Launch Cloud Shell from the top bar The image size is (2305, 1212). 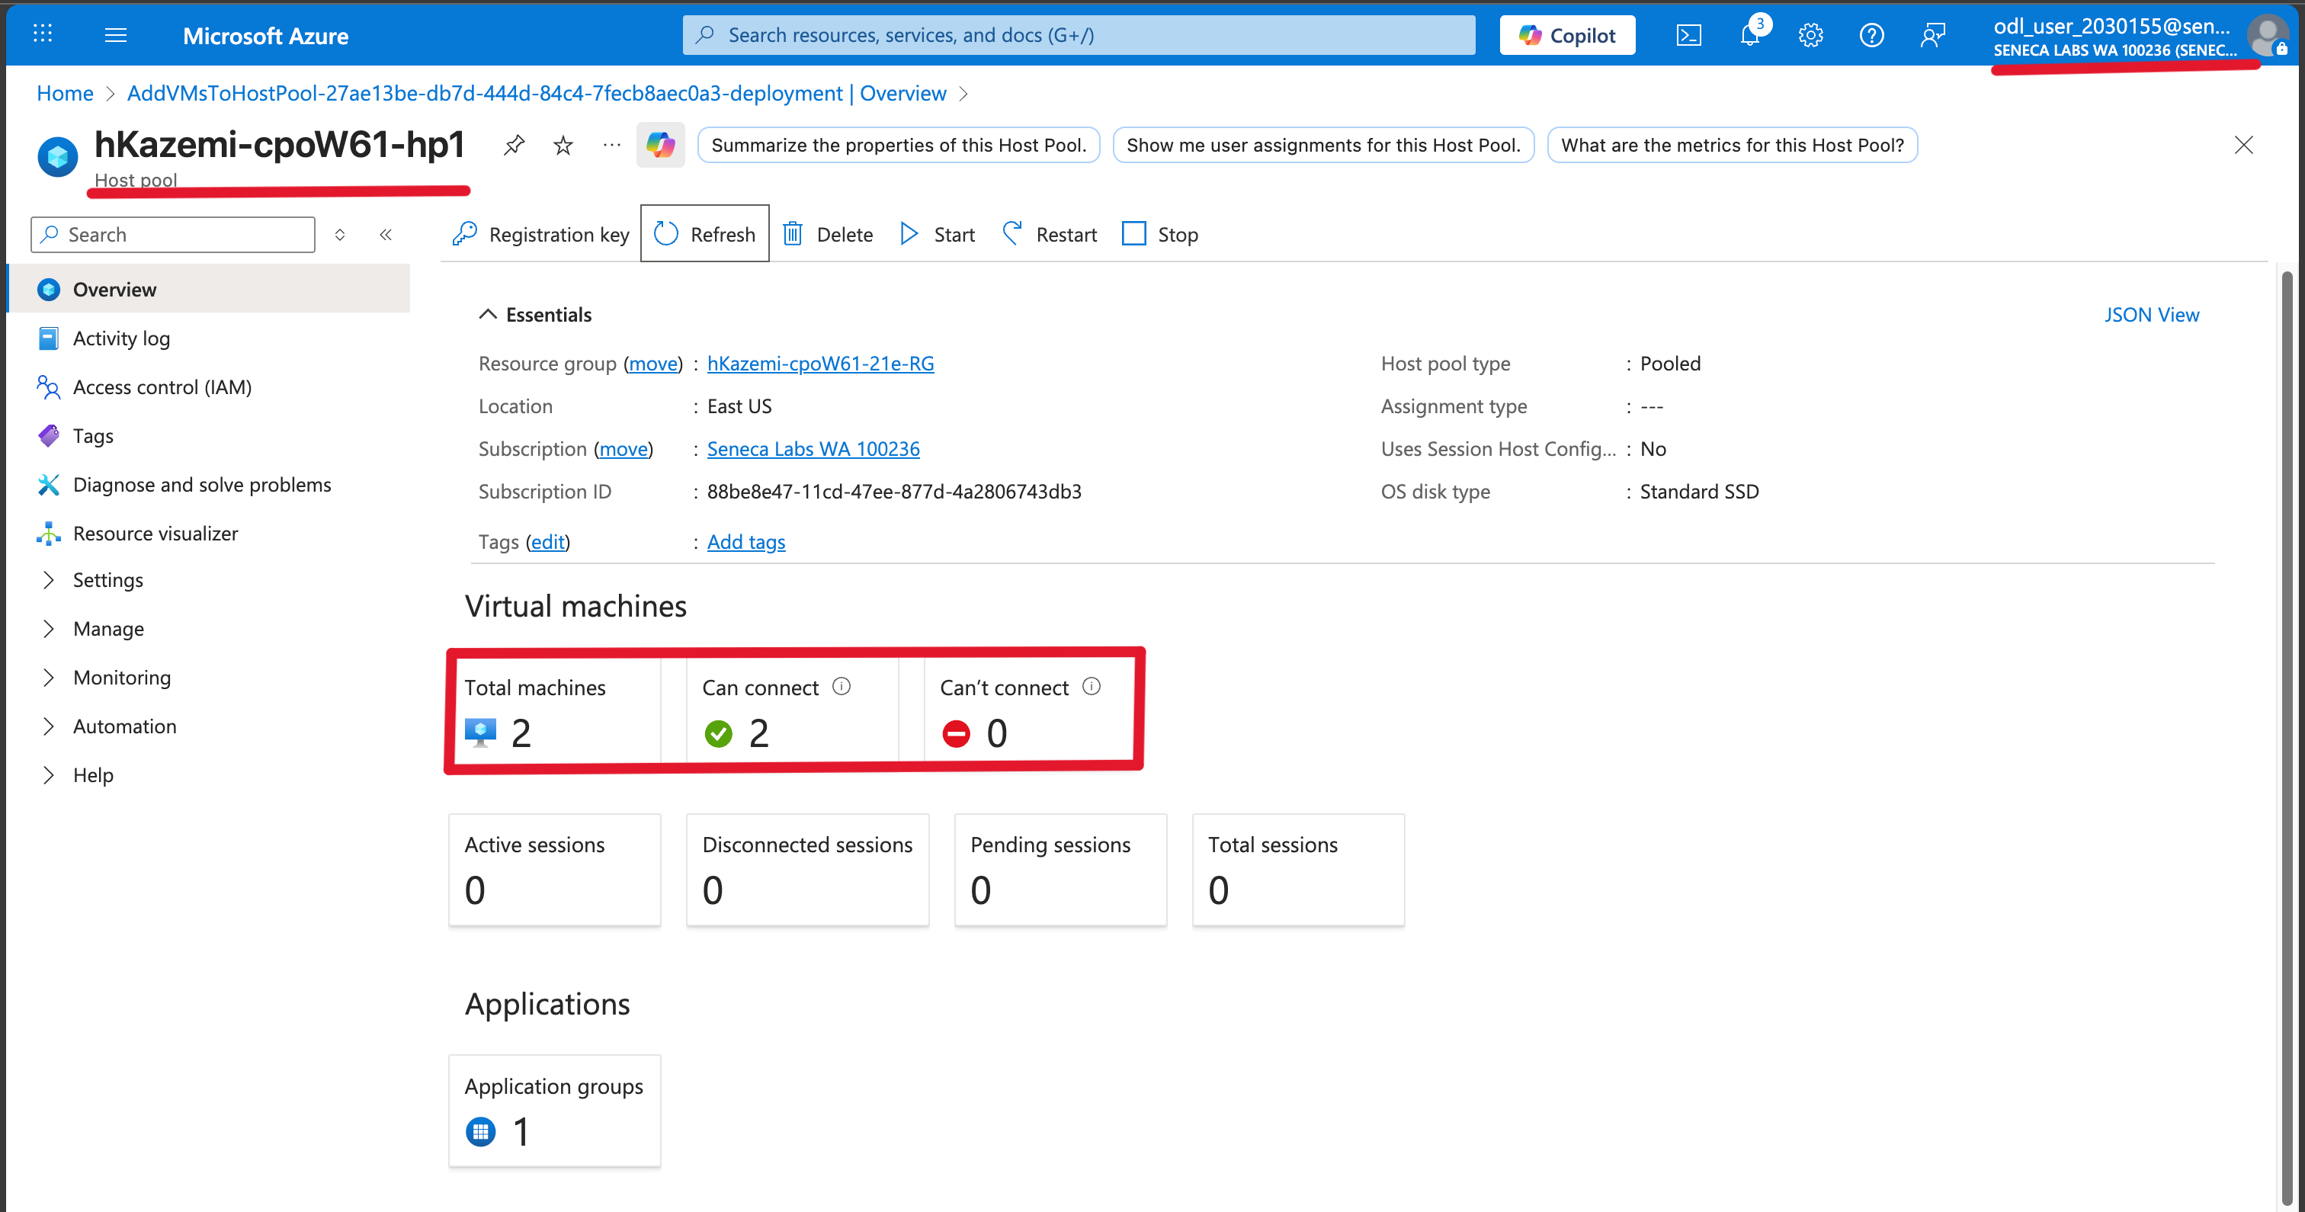coord(1688,35)
